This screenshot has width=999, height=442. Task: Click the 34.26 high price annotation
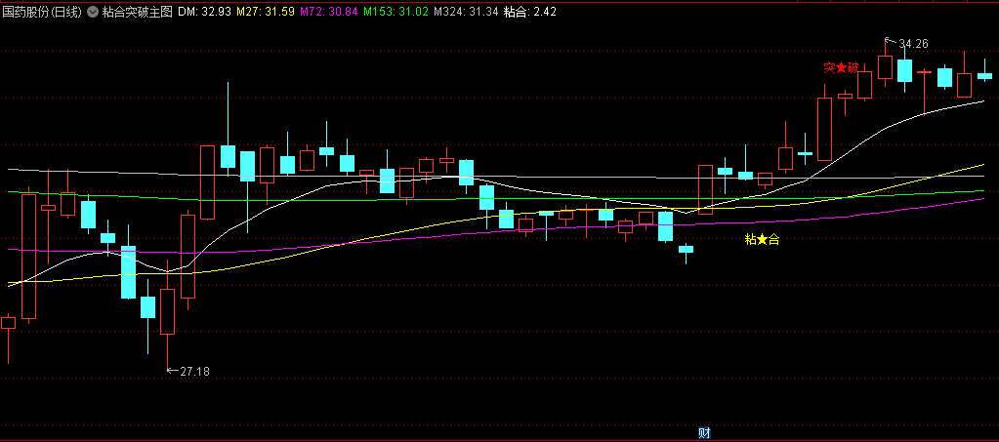(x=914, y=43)
